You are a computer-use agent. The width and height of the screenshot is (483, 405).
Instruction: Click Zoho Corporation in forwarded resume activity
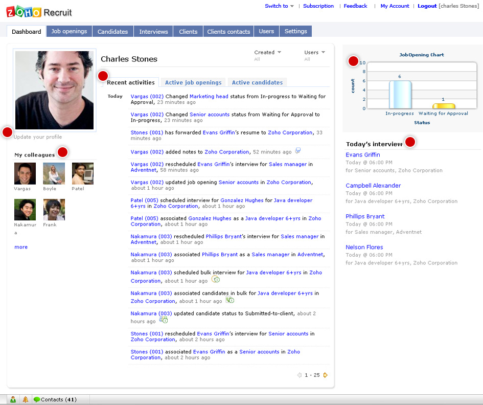click(290, 132)
